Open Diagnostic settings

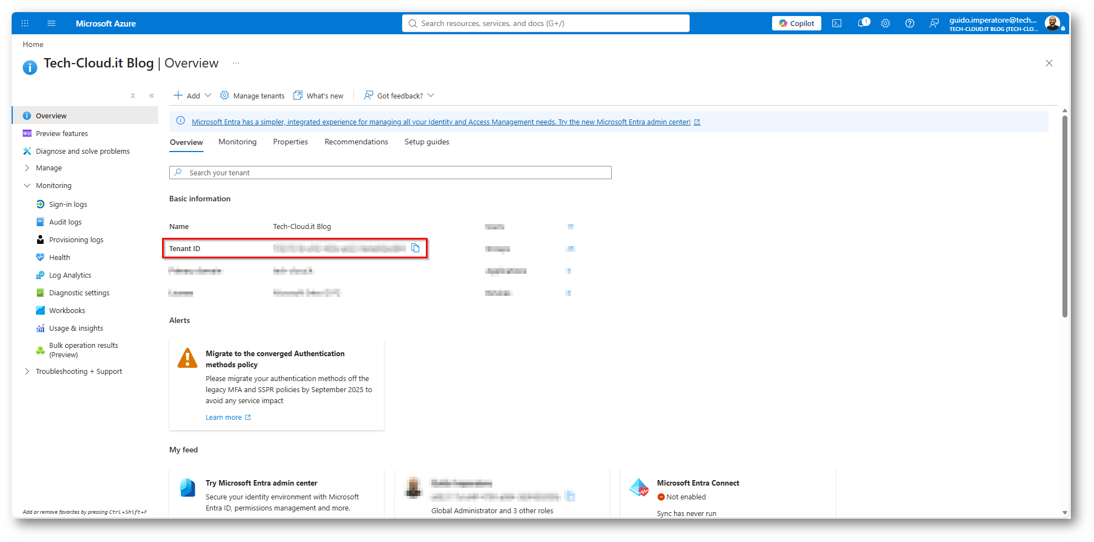point(79,293)
